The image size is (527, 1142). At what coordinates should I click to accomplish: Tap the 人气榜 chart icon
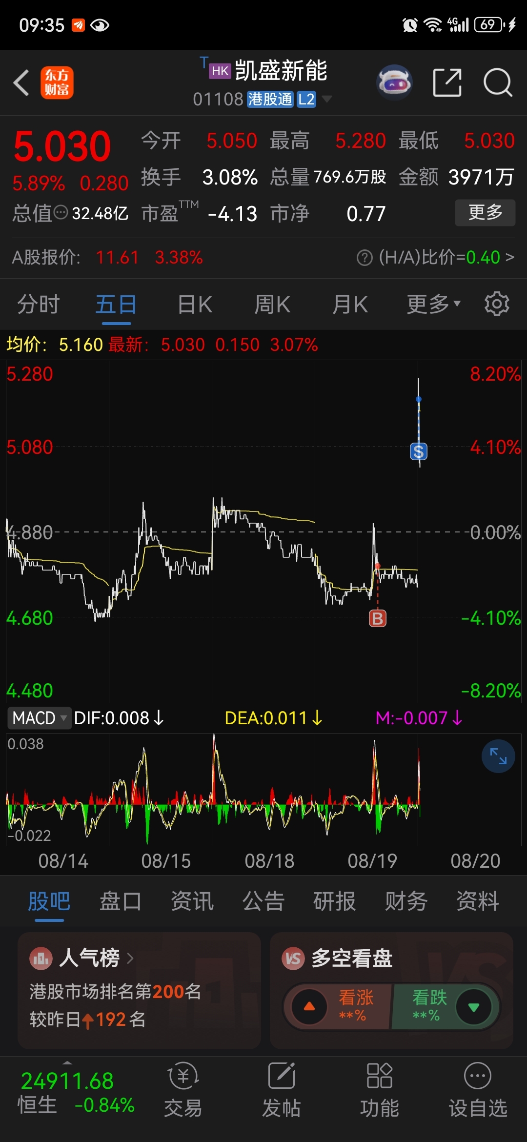pyautogui.click(x=41, y=958)
